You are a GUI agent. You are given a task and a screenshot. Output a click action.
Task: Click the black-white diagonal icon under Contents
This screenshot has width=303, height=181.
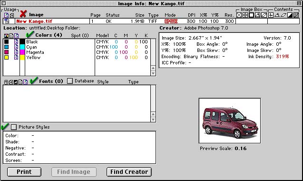pos(290,15)
